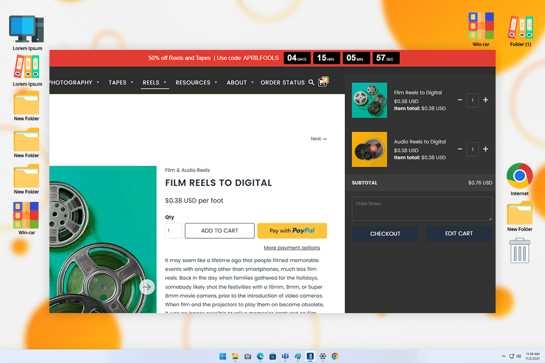The width and height of the screenshot is (545, 363).
Task: Launch Chrome from the taskbar
Action: 335,356
